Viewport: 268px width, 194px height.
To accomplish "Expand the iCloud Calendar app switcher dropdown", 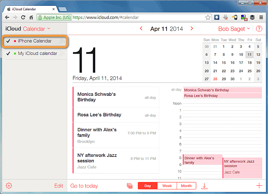I will coord(37,29).
